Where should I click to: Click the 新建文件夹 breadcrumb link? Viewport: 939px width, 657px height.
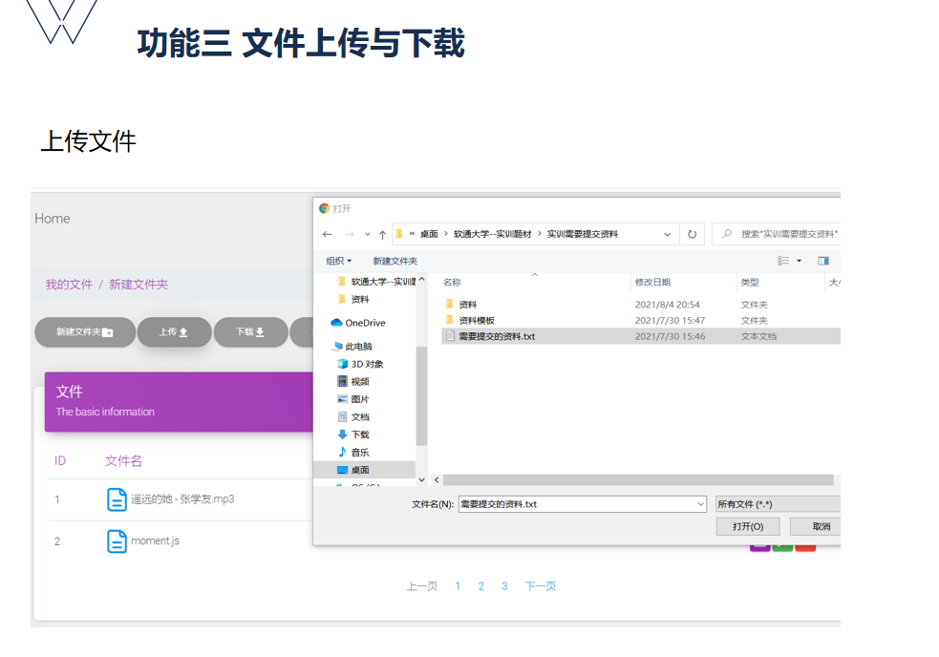pyautogui.click(x=139, y=285)
